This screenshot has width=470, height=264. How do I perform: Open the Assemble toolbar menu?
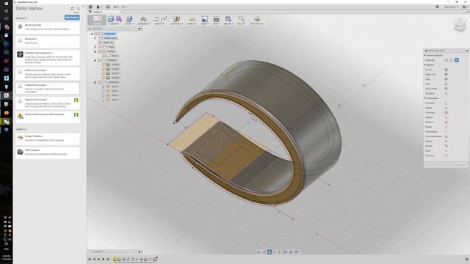click(x=144, y=21)
